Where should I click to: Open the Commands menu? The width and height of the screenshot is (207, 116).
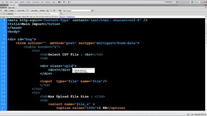36,2
